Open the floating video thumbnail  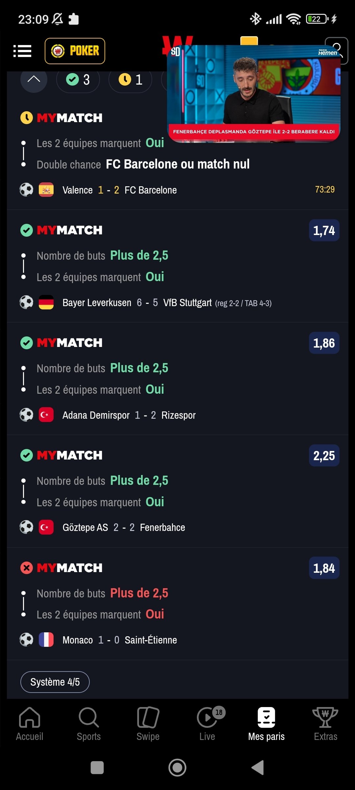tap(254, 94)
